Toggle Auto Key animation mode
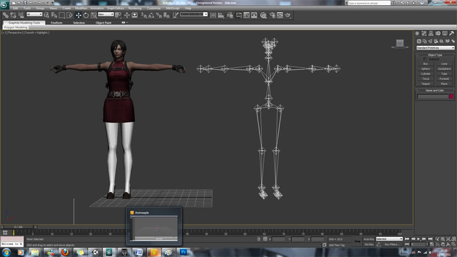Image resolution: width=457 pixels, height=257 pixels. 368,239
